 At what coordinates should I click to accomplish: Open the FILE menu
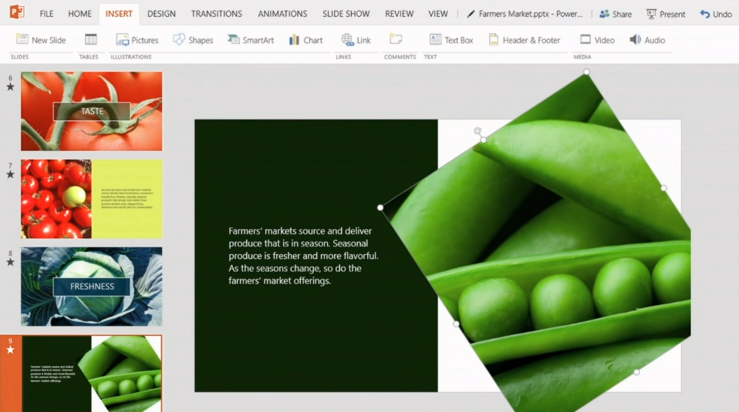click(x=46, y=14)
